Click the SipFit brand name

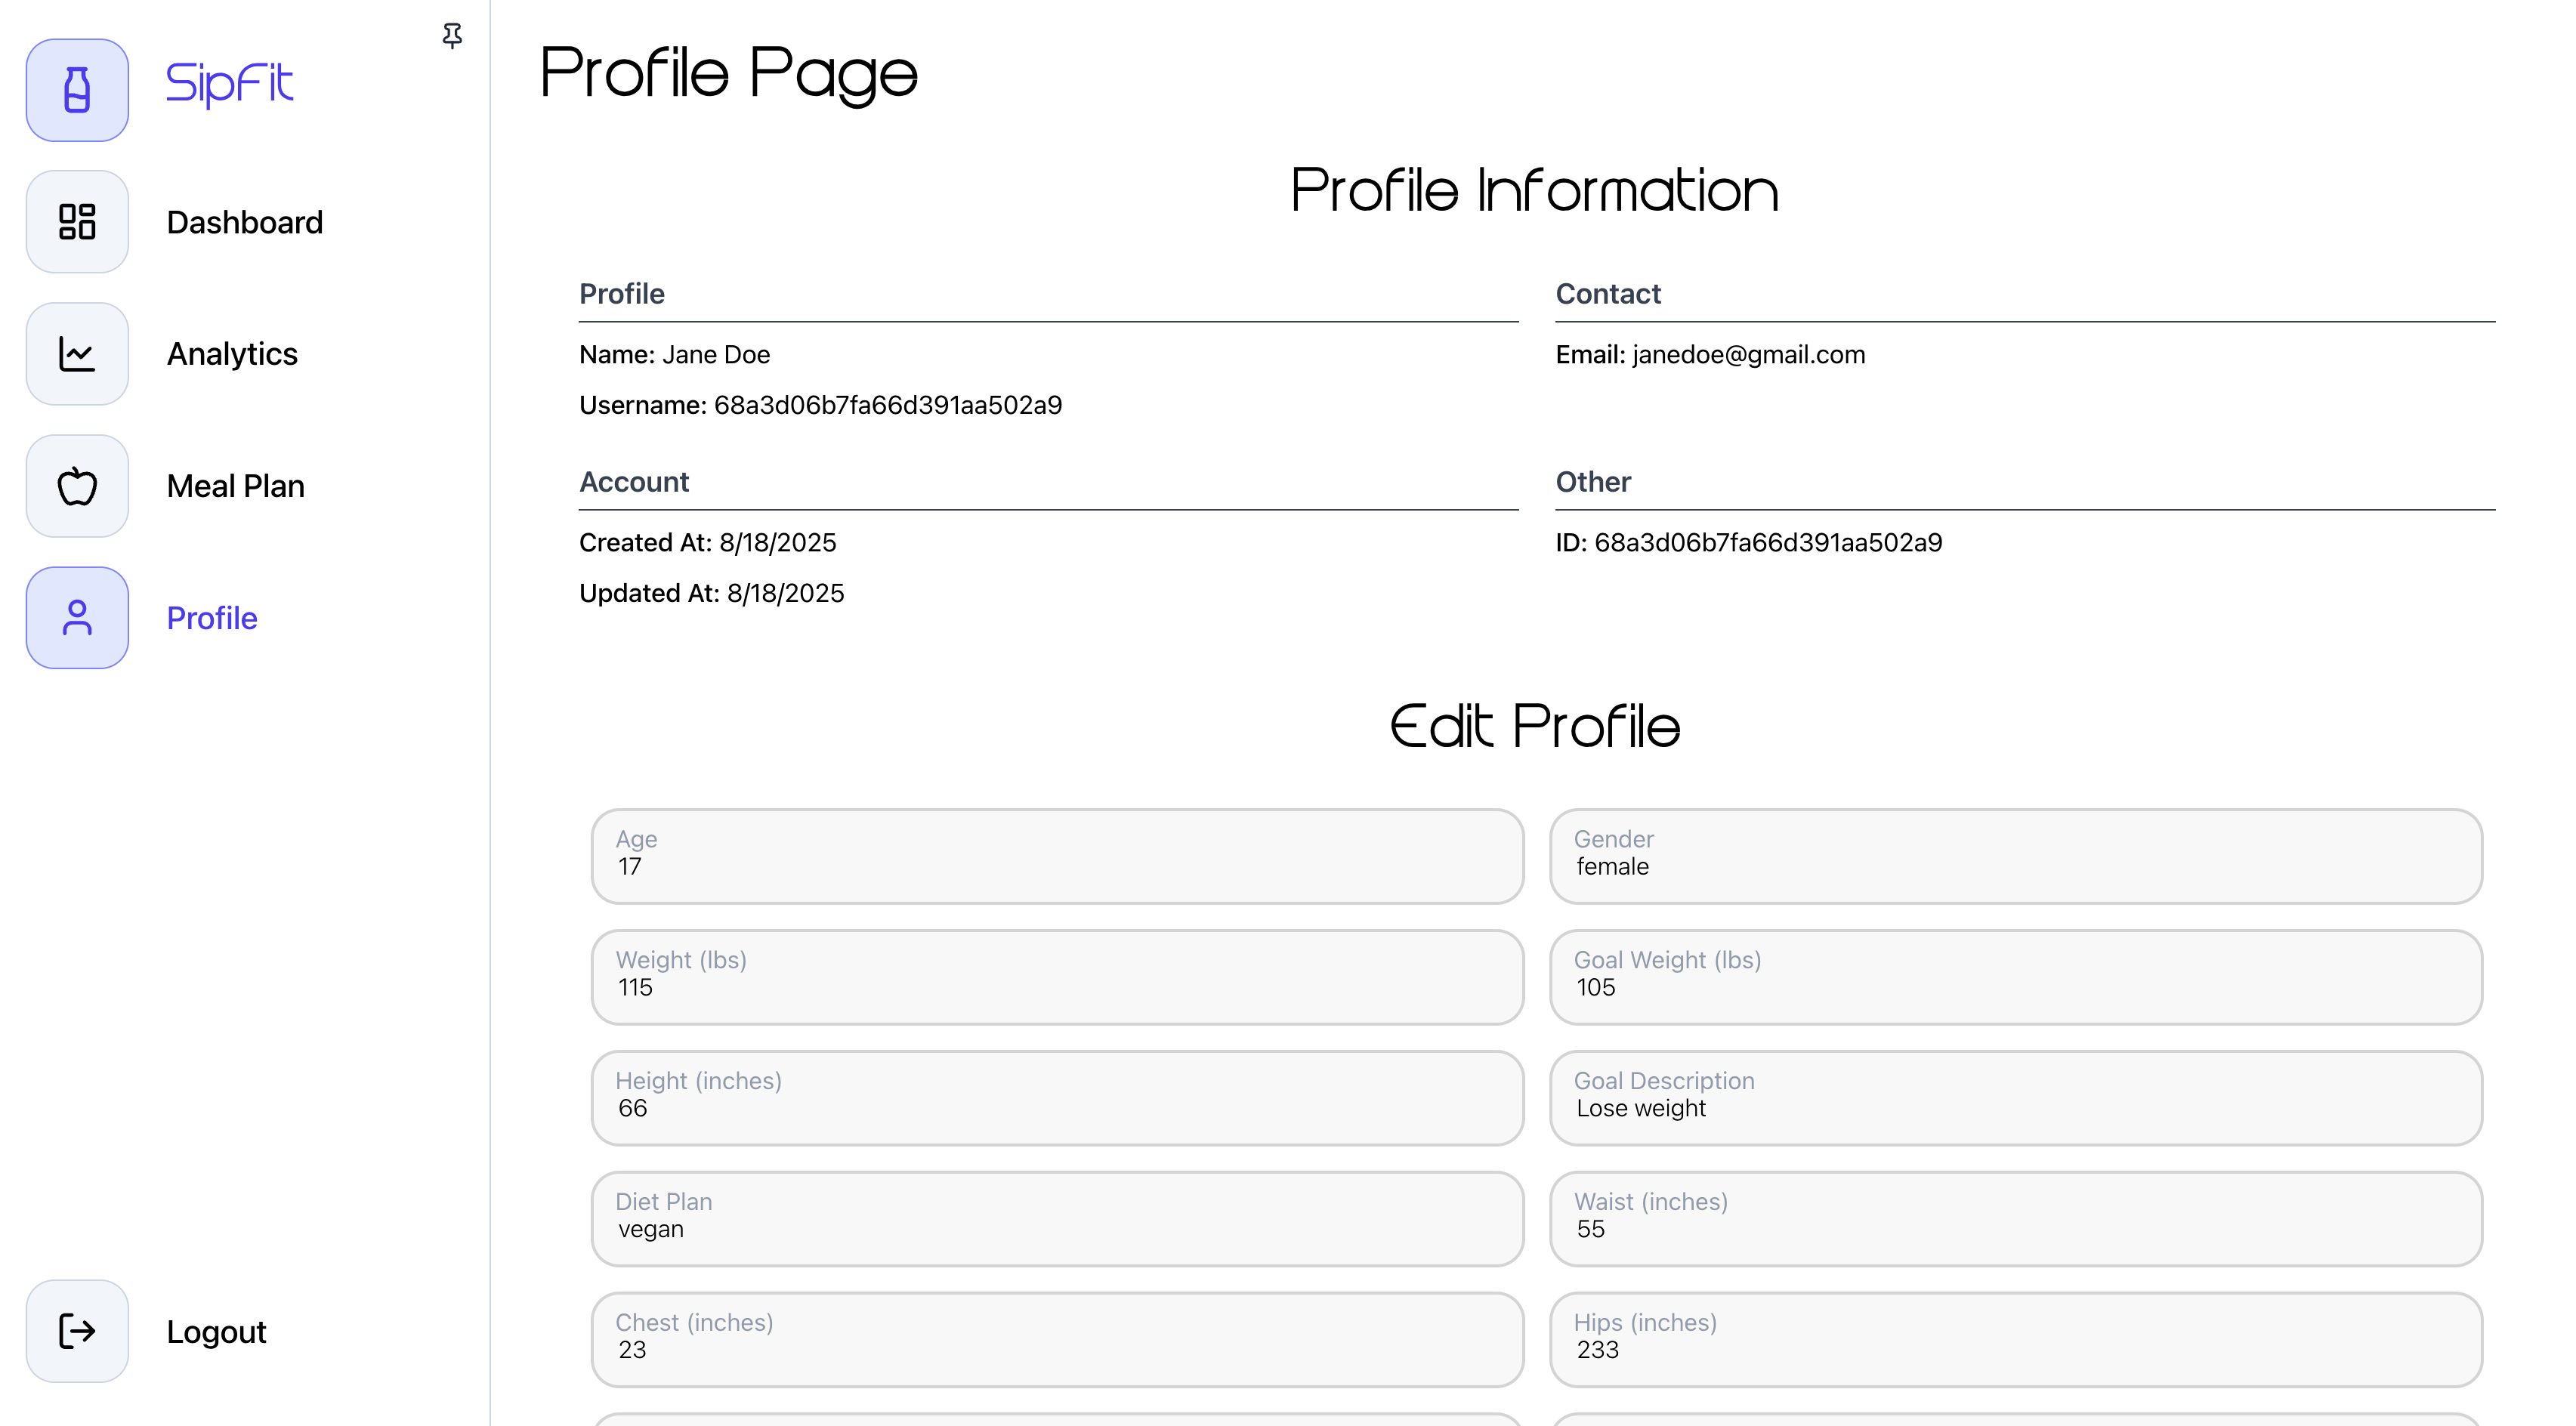[229, 84]
